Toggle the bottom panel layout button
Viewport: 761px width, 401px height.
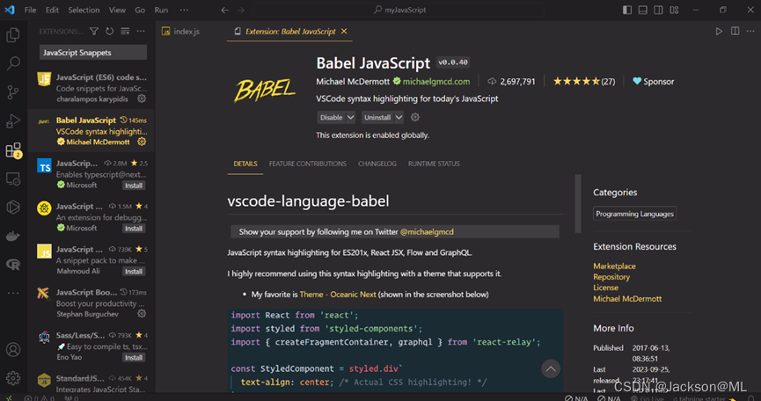tap(644, 10)
